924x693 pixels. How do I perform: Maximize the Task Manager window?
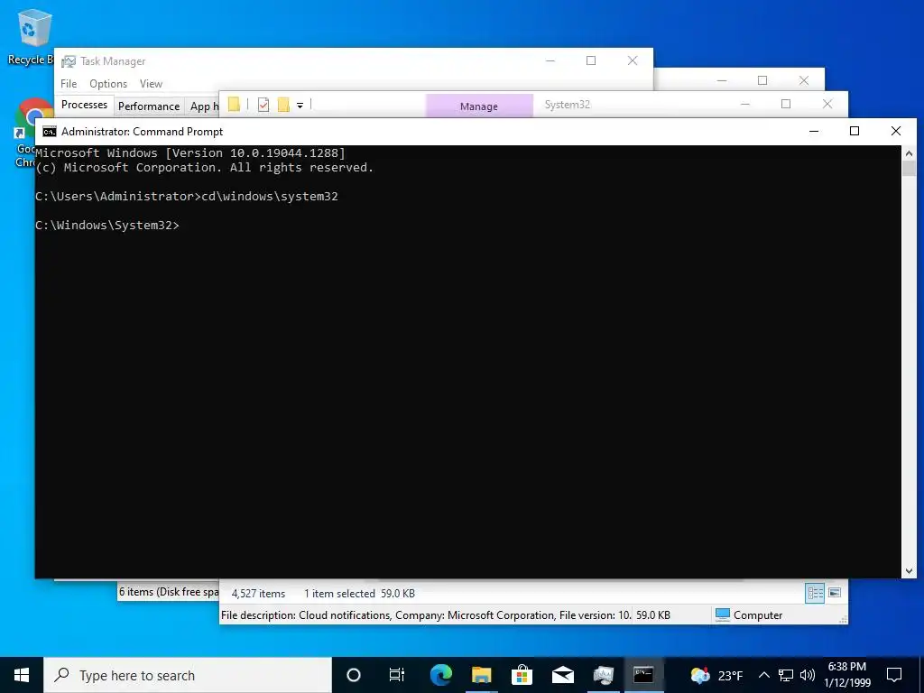coord(591,60)
